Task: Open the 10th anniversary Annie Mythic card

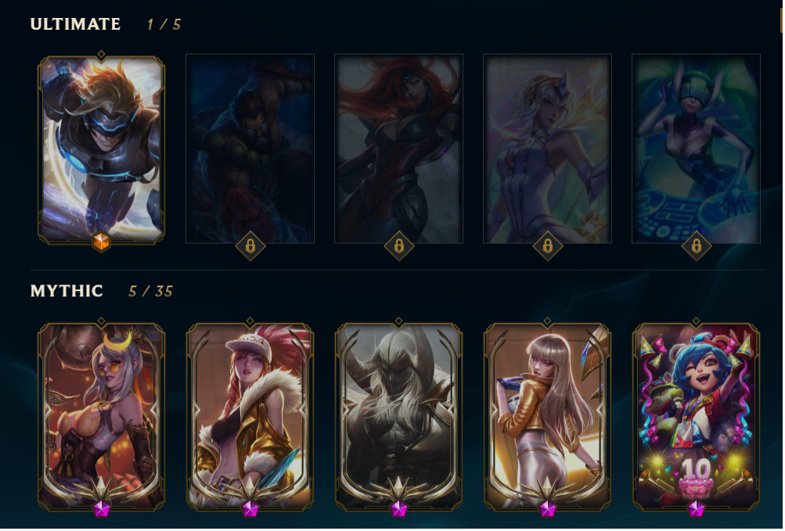Action: coord(697,417)
